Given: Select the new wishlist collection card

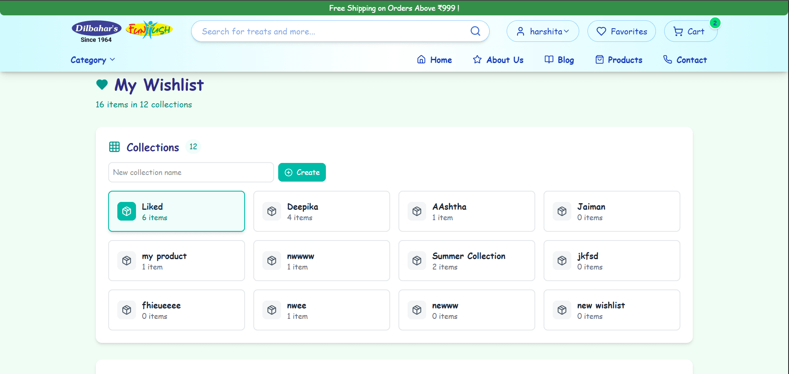Looking at the screenshot, I should 612,310.
